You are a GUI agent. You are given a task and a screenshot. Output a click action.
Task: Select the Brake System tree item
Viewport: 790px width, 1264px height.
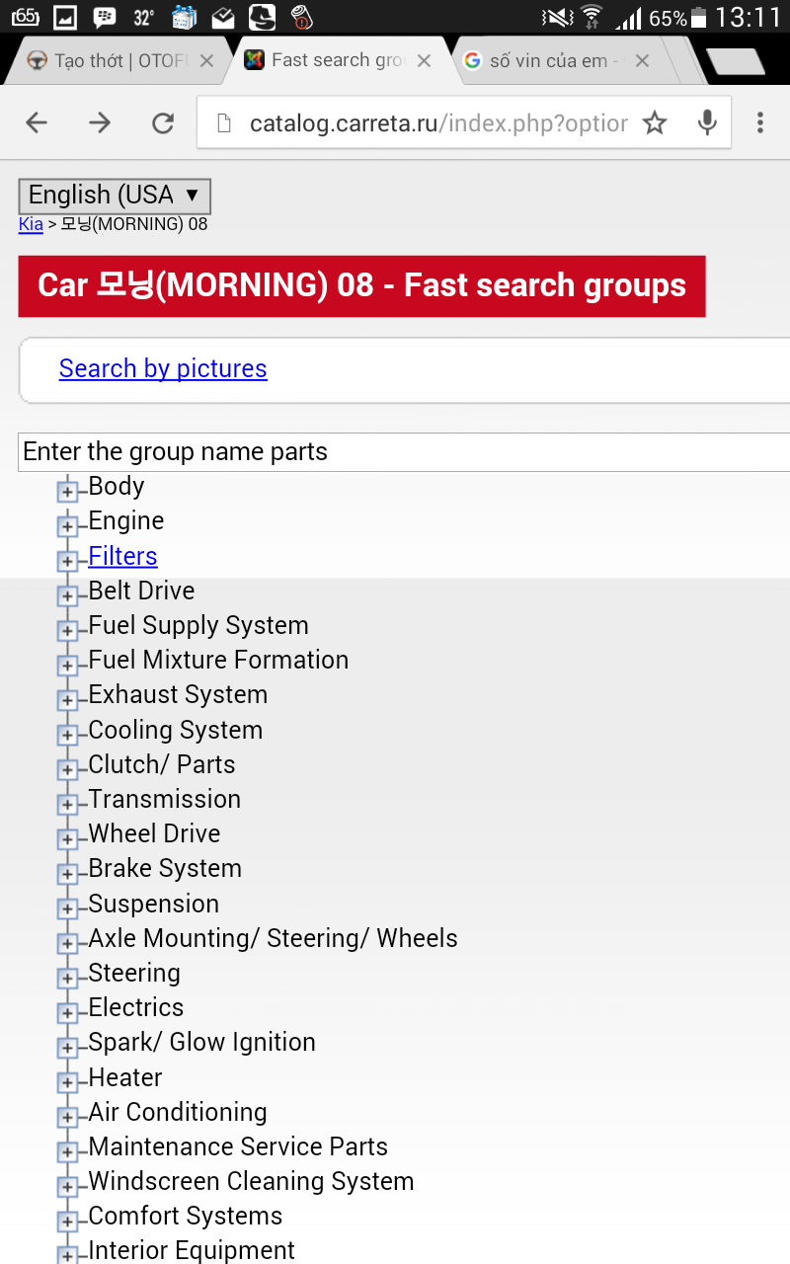165,868
